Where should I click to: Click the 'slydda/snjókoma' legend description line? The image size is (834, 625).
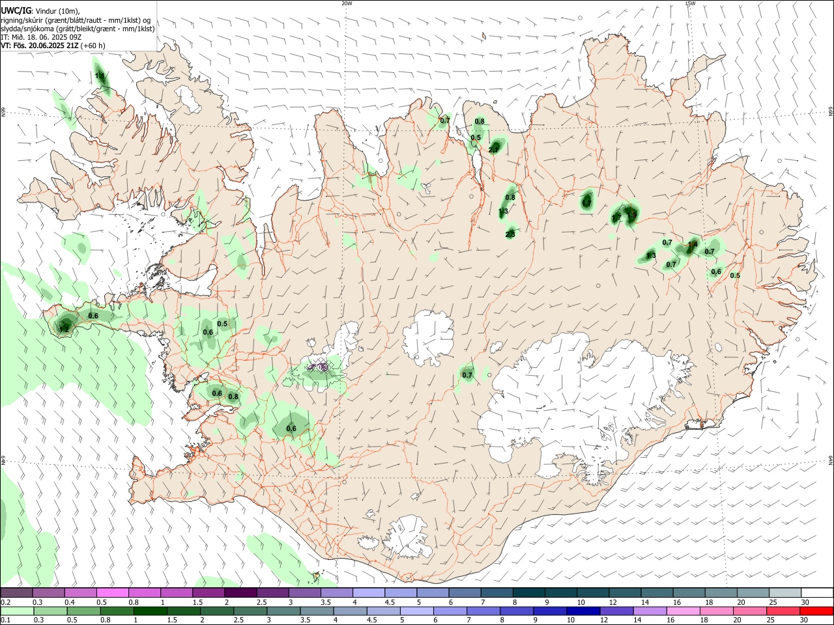point(78,29)
